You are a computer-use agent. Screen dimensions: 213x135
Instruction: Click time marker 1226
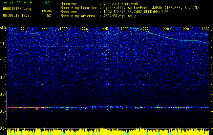[124, 29]
